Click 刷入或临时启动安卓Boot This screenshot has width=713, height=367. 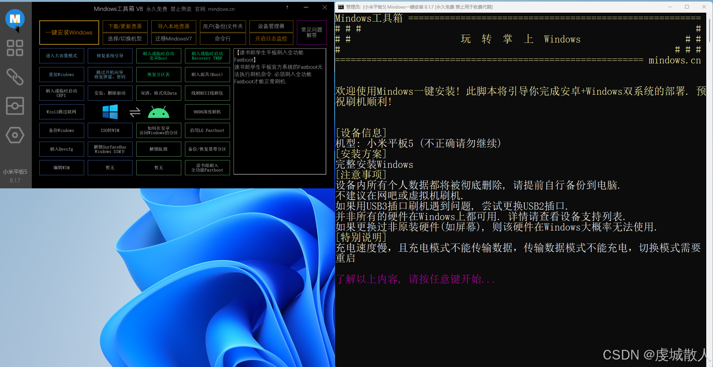pyautogui.click(x=159, y=56)
